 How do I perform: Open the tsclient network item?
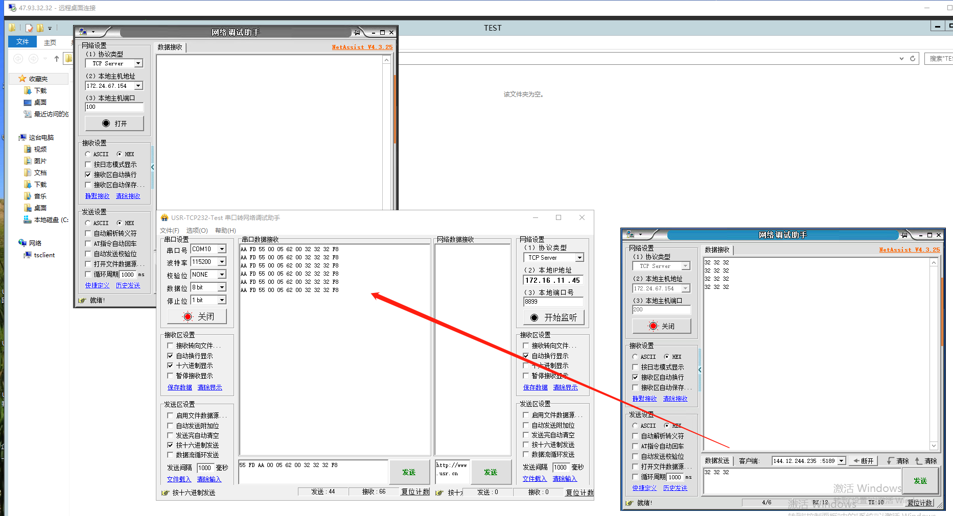click(44, 255)
